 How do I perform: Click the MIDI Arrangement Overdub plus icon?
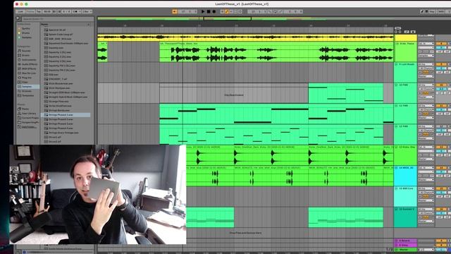(222, 11)
